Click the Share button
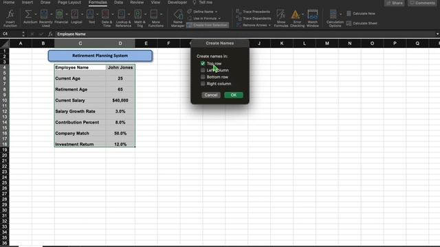440x247 pixels. [x=395, y=3]
